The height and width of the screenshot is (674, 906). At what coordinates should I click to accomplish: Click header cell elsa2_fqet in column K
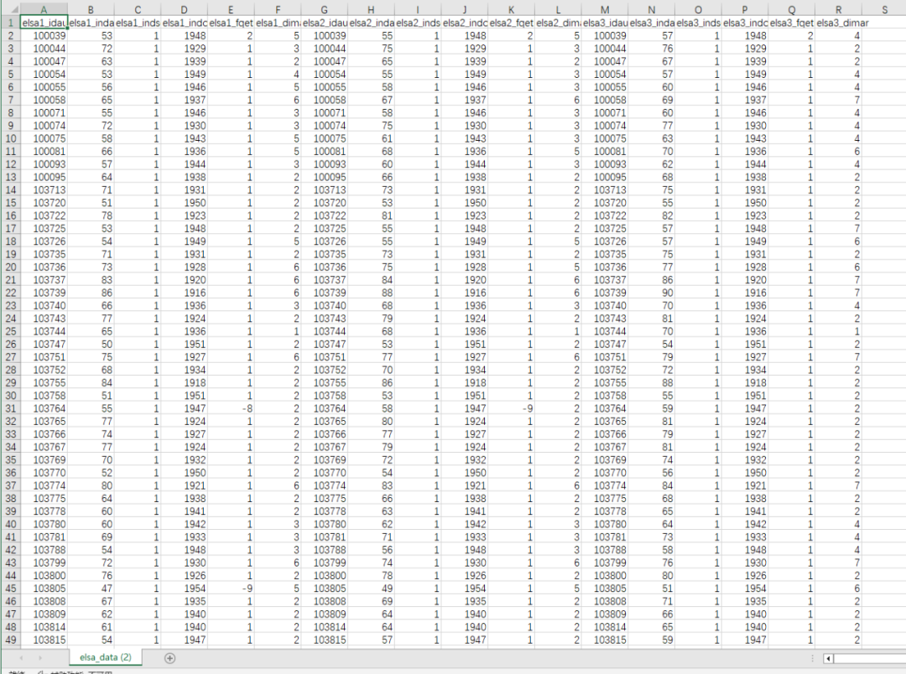(x=512, y=23)
